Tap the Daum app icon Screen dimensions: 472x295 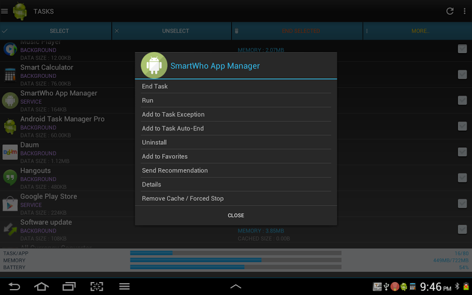[10, 152]
